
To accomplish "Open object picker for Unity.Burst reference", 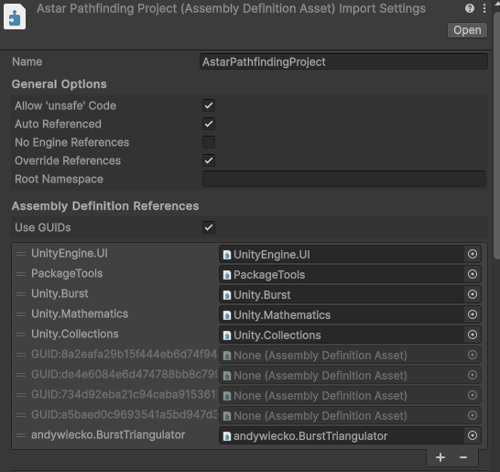I will pyautogui.click(x=473, y=294).
